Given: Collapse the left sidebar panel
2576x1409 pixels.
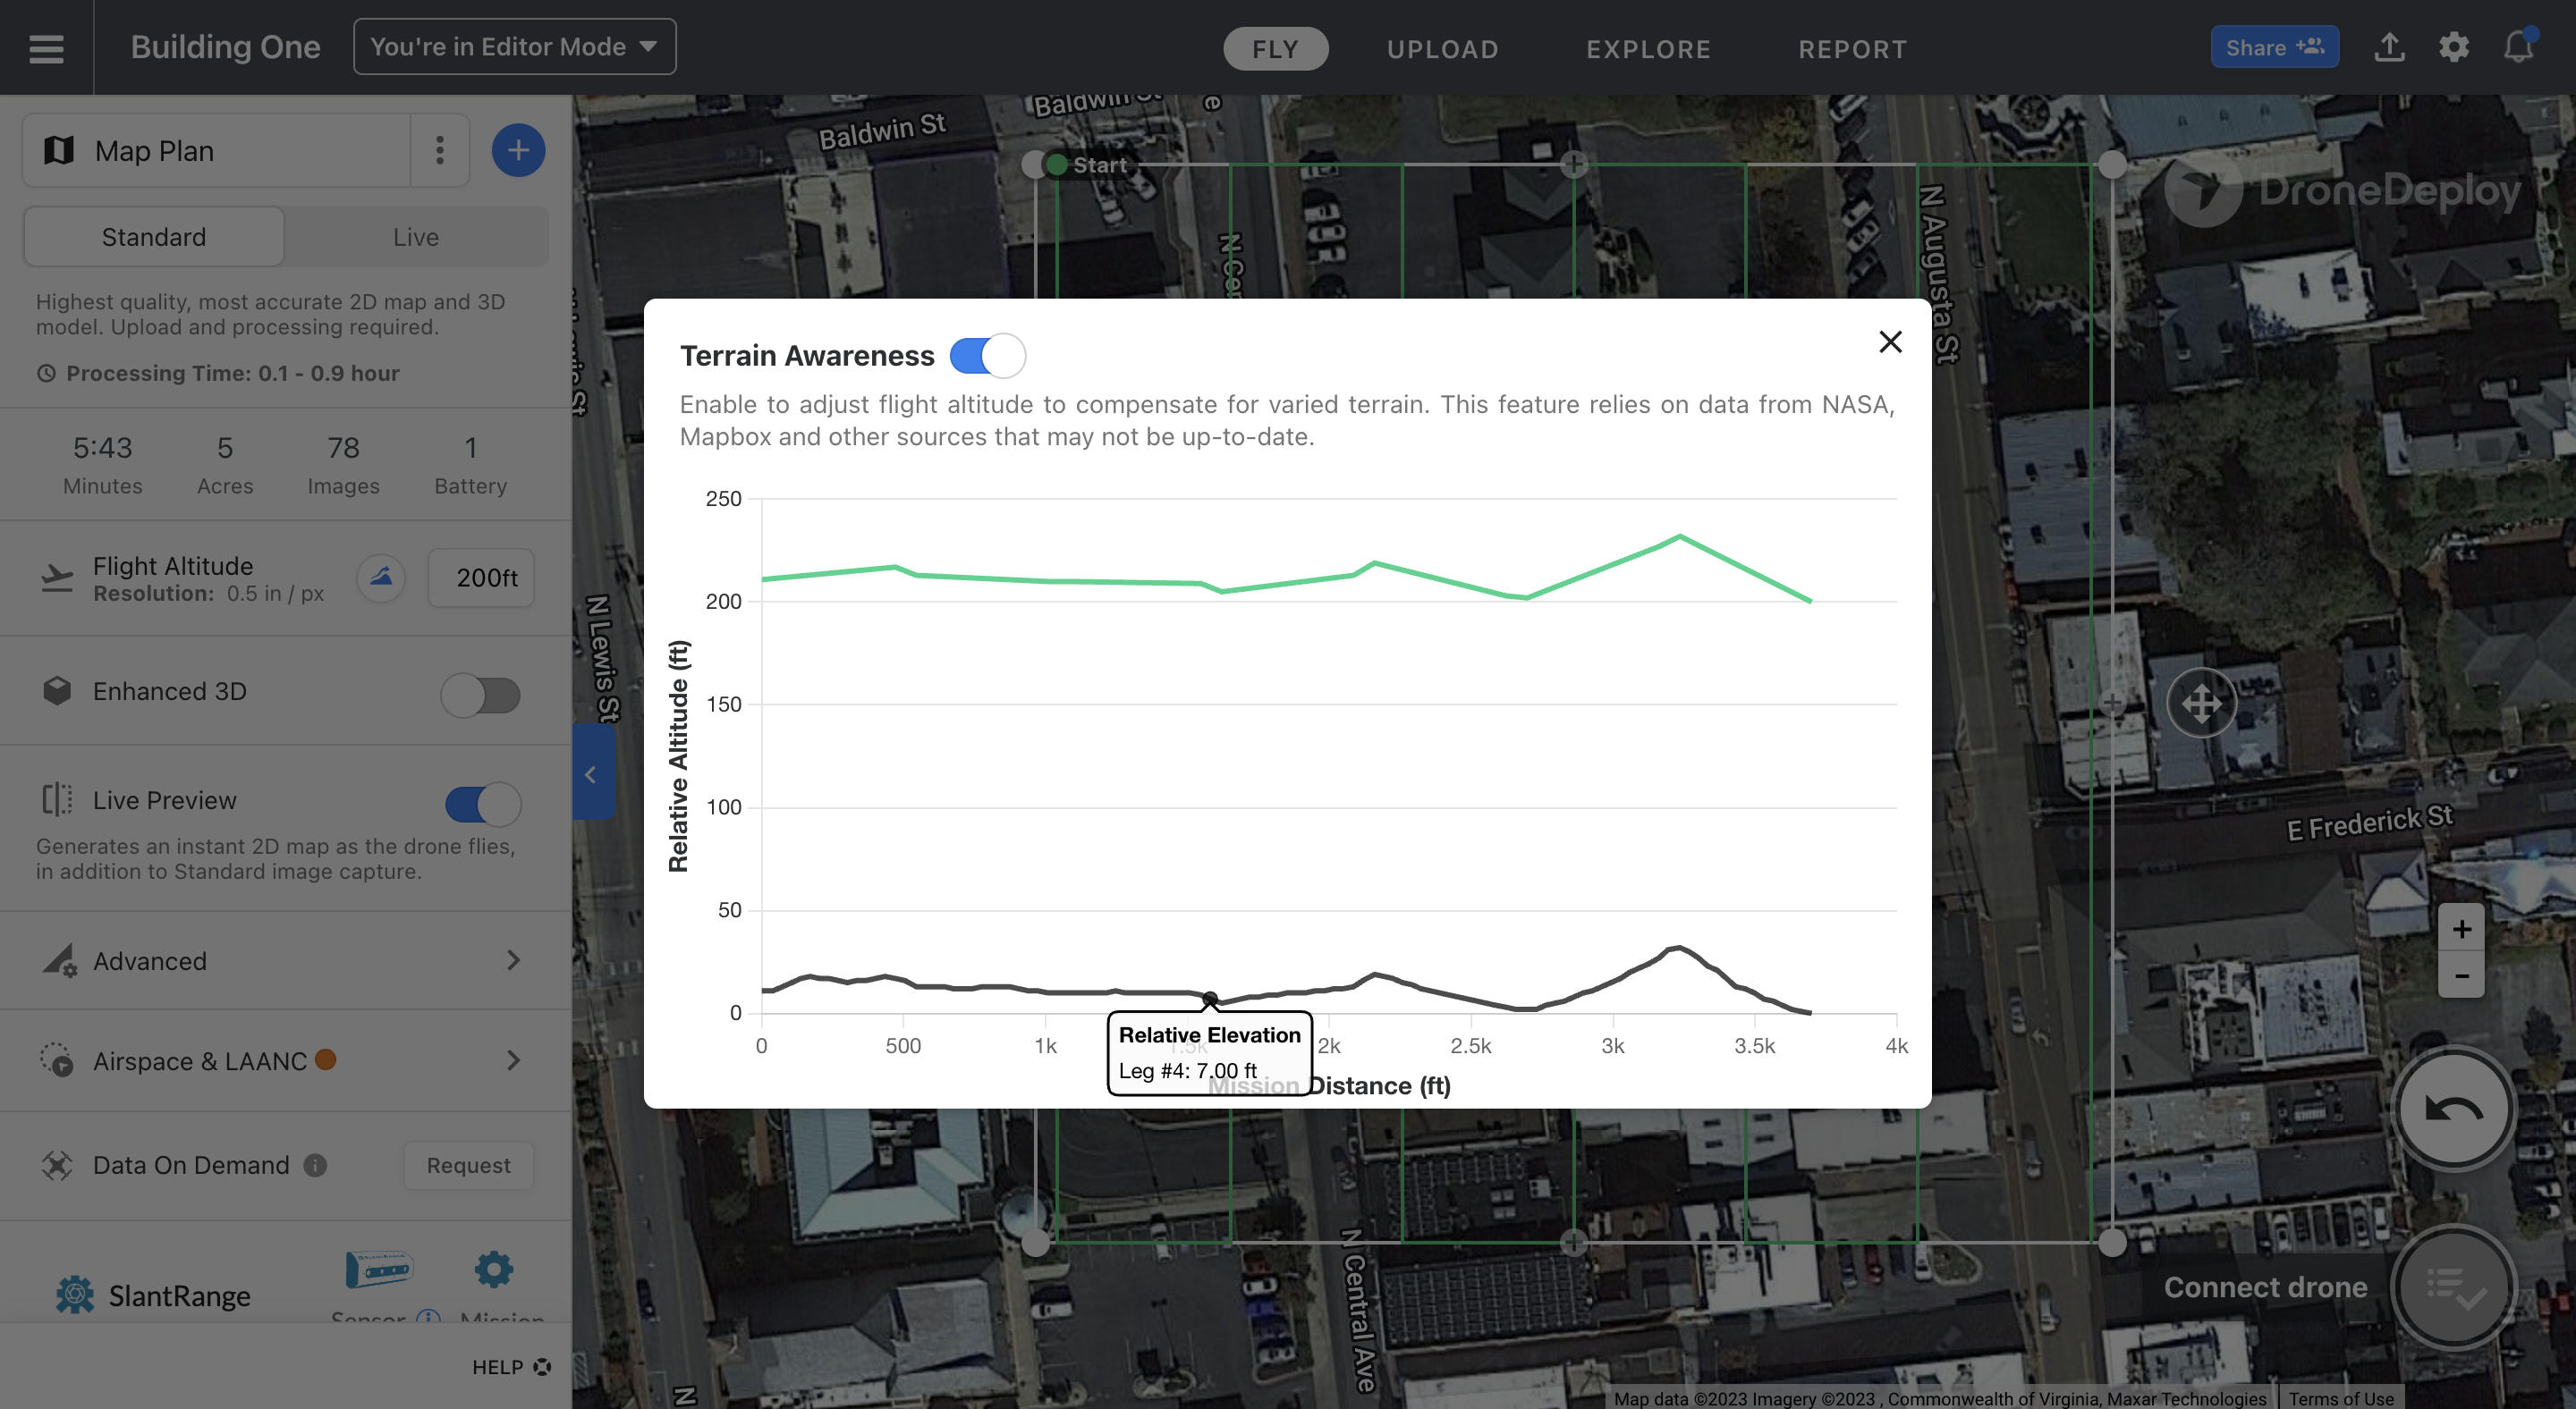Looking at the screenshot, I should click(x=592, y=773).
